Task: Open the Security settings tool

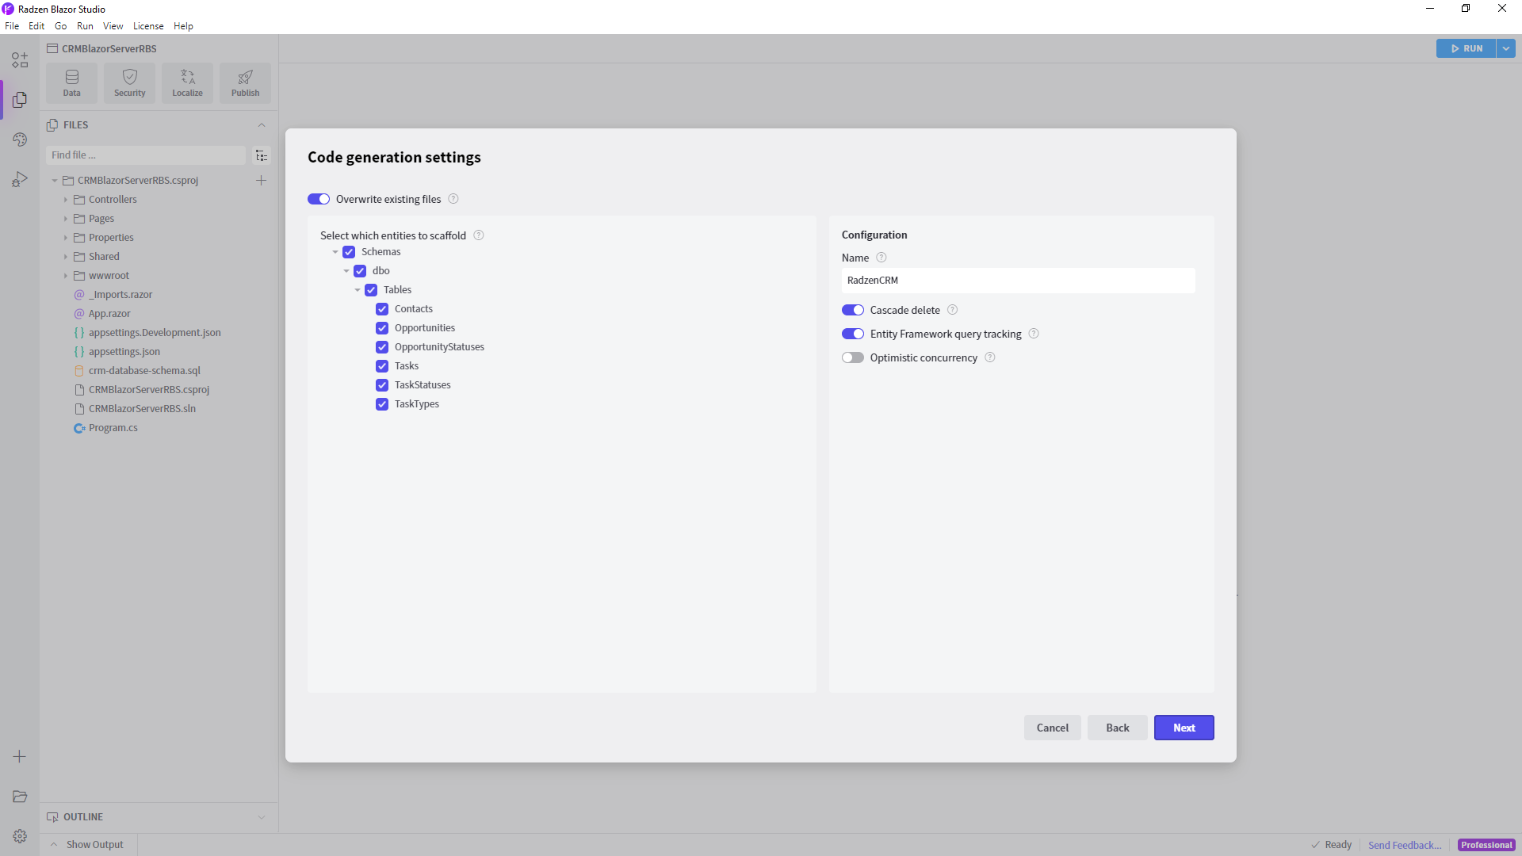Action: 129,83
